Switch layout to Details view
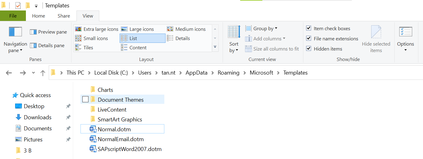This screenshot has width=423, height=159. (178, 39)
